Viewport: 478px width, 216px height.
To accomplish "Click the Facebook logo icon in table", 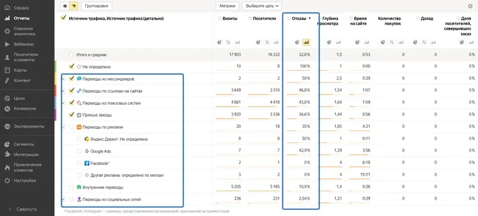I will 87,163.
